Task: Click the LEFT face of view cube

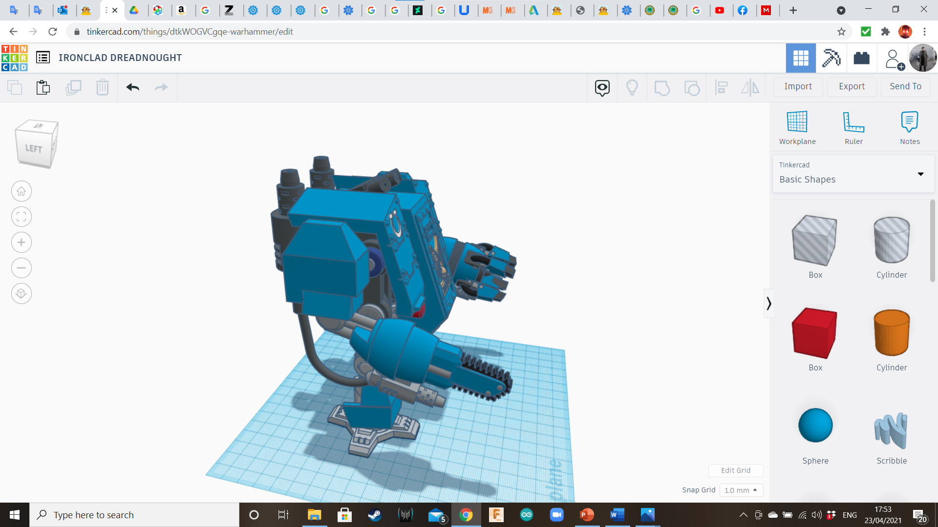Action: [34, 148]
